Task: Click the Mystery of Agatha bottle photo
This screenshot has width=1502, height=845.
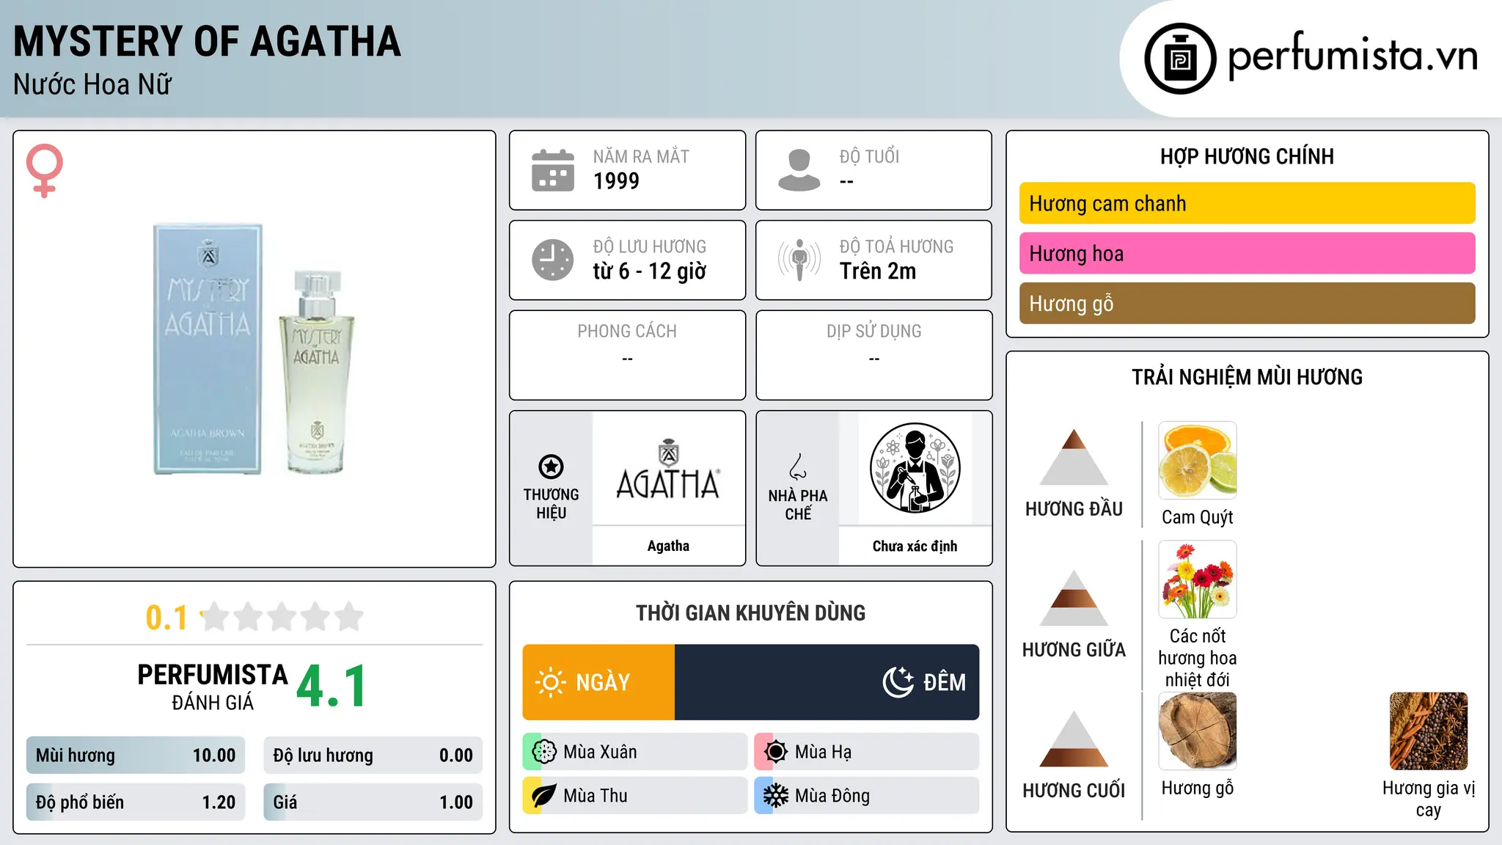Action: [x=254, y=349]
